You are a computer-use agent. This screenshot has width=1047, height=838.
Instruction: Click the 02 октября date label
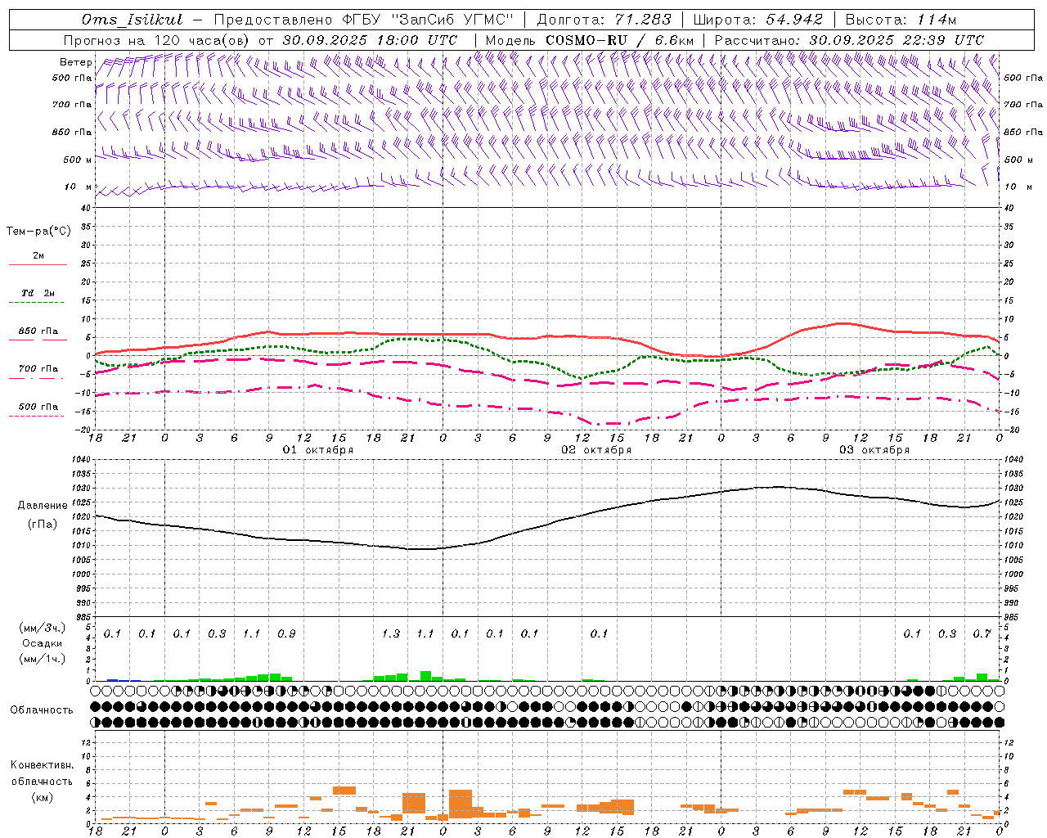pyautogui.click(x=596, y=450)
